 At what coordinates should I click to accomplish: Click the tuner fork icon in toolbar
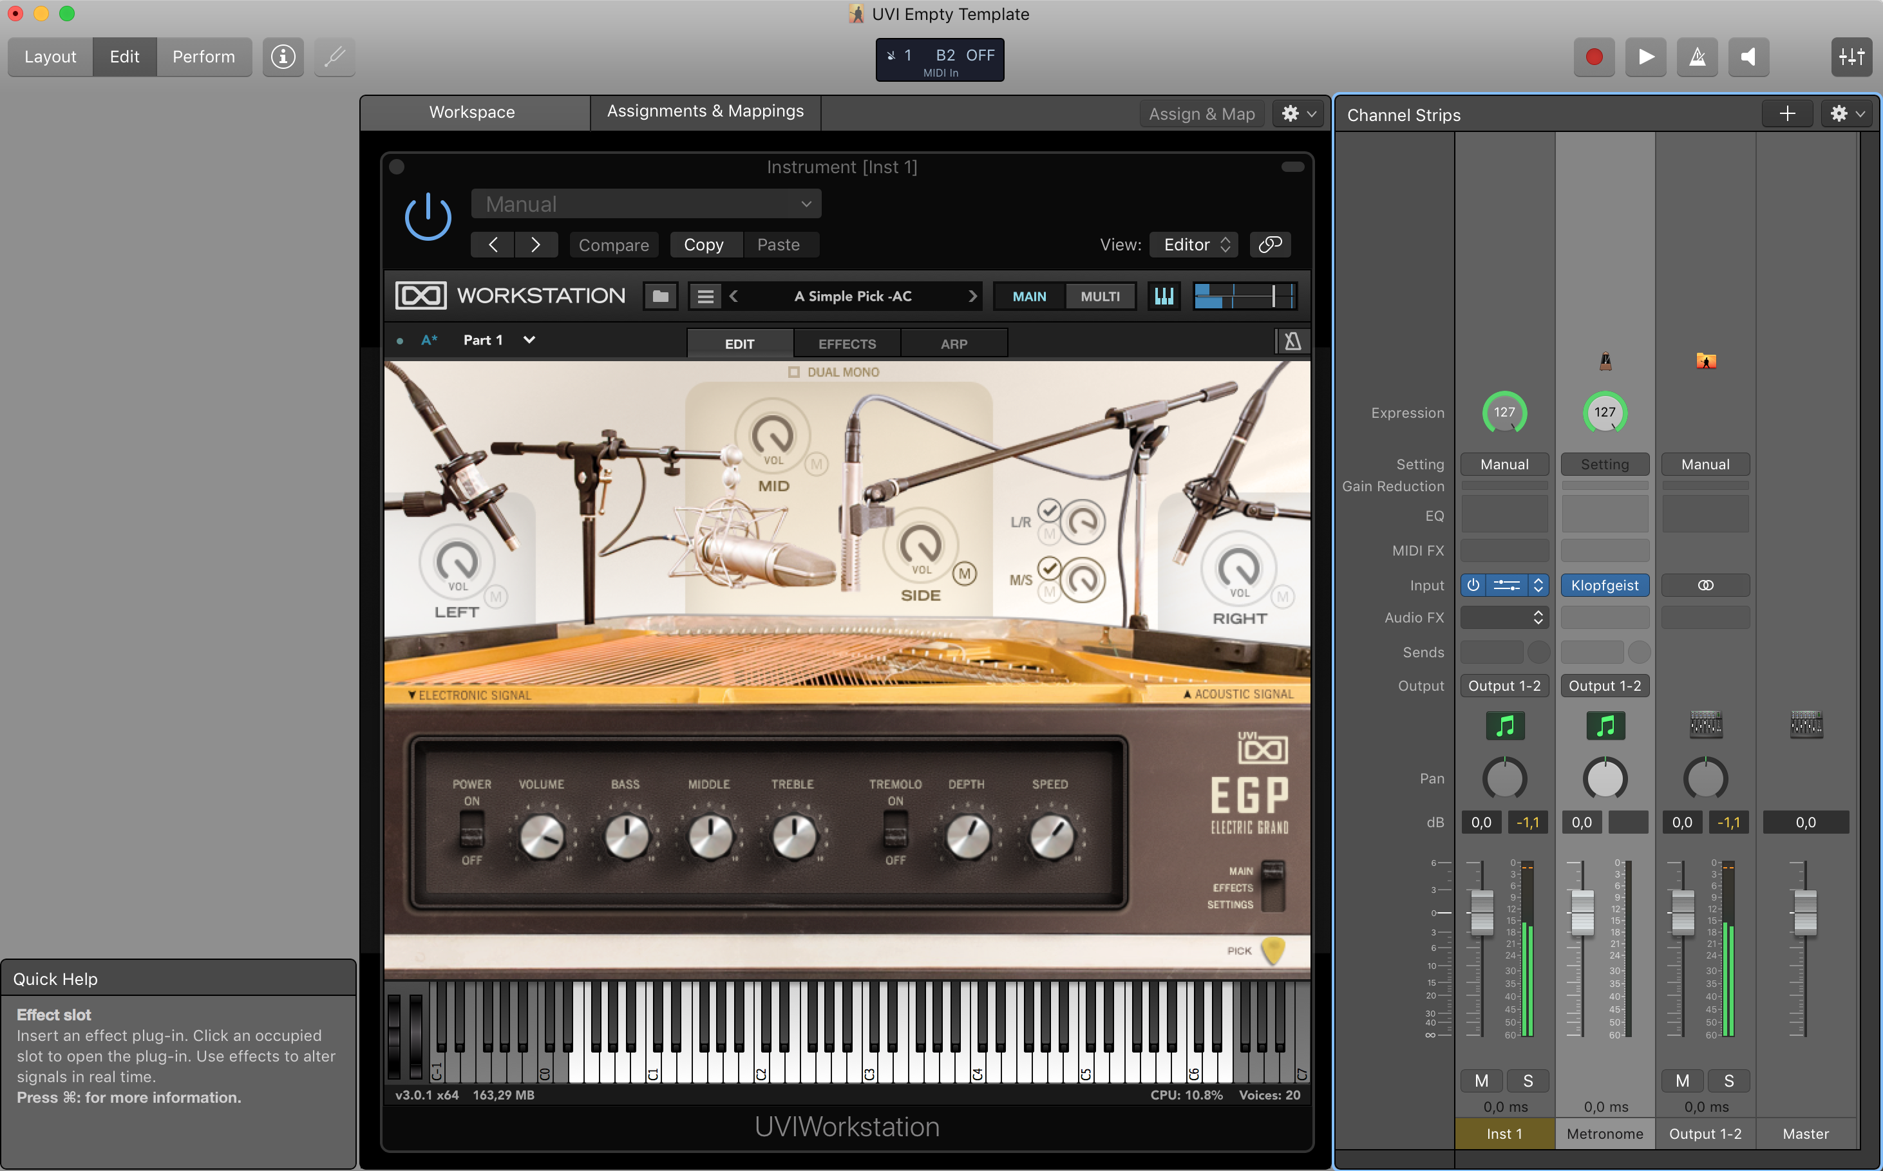point(335,57)
